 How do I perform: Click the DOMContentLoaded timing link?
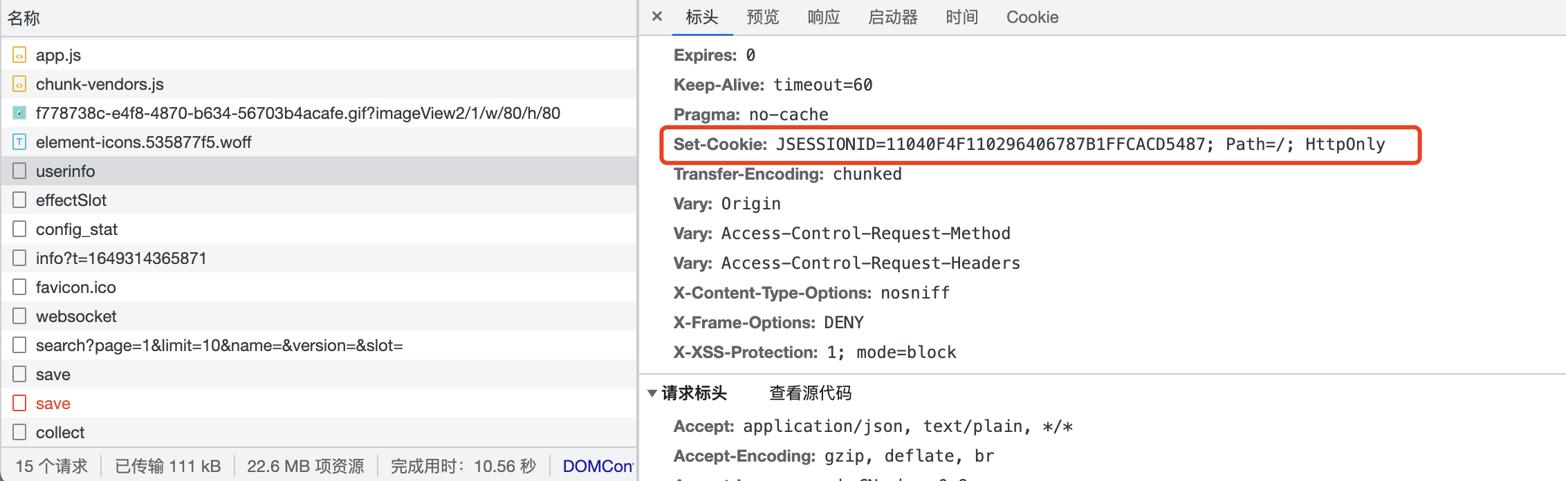[x=597, y=466]
